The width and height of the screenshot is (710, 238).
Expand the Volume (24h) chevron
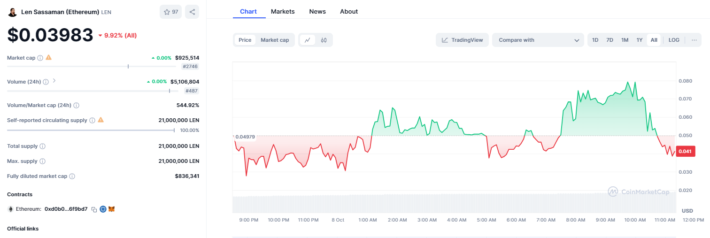54,81
